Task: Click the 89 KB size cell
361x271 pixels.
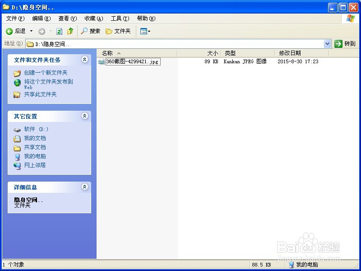Action: (211, 61)
